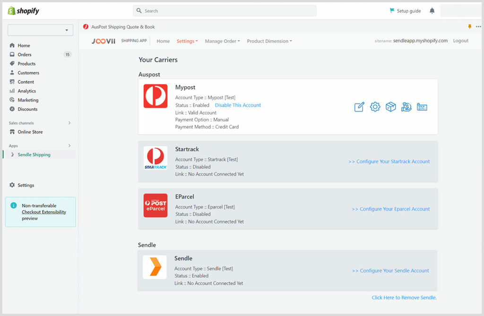Click the Analytics bar chart icon
The image size is (484, 316).
tap(12, 91)
